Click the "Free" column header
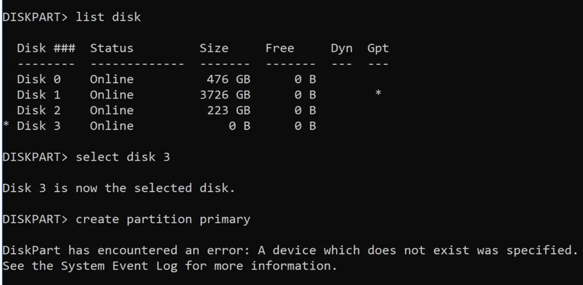 point(280,48)
